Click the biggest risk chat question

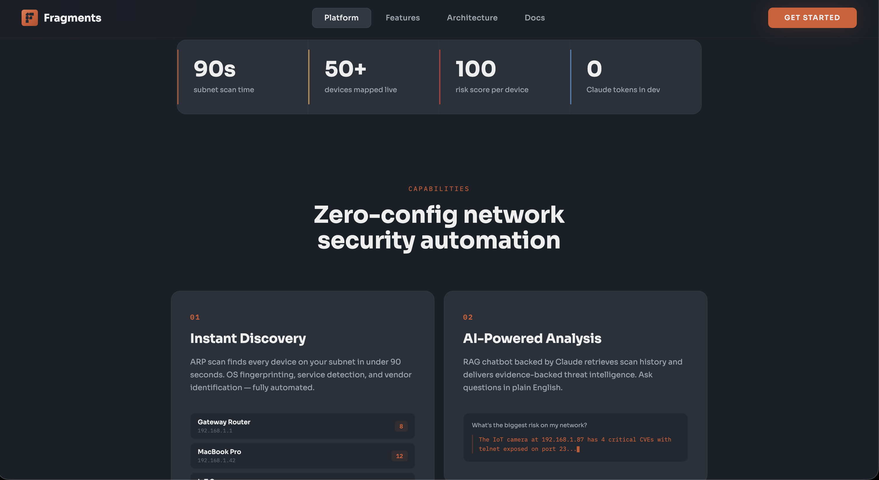tap(529, 425)
